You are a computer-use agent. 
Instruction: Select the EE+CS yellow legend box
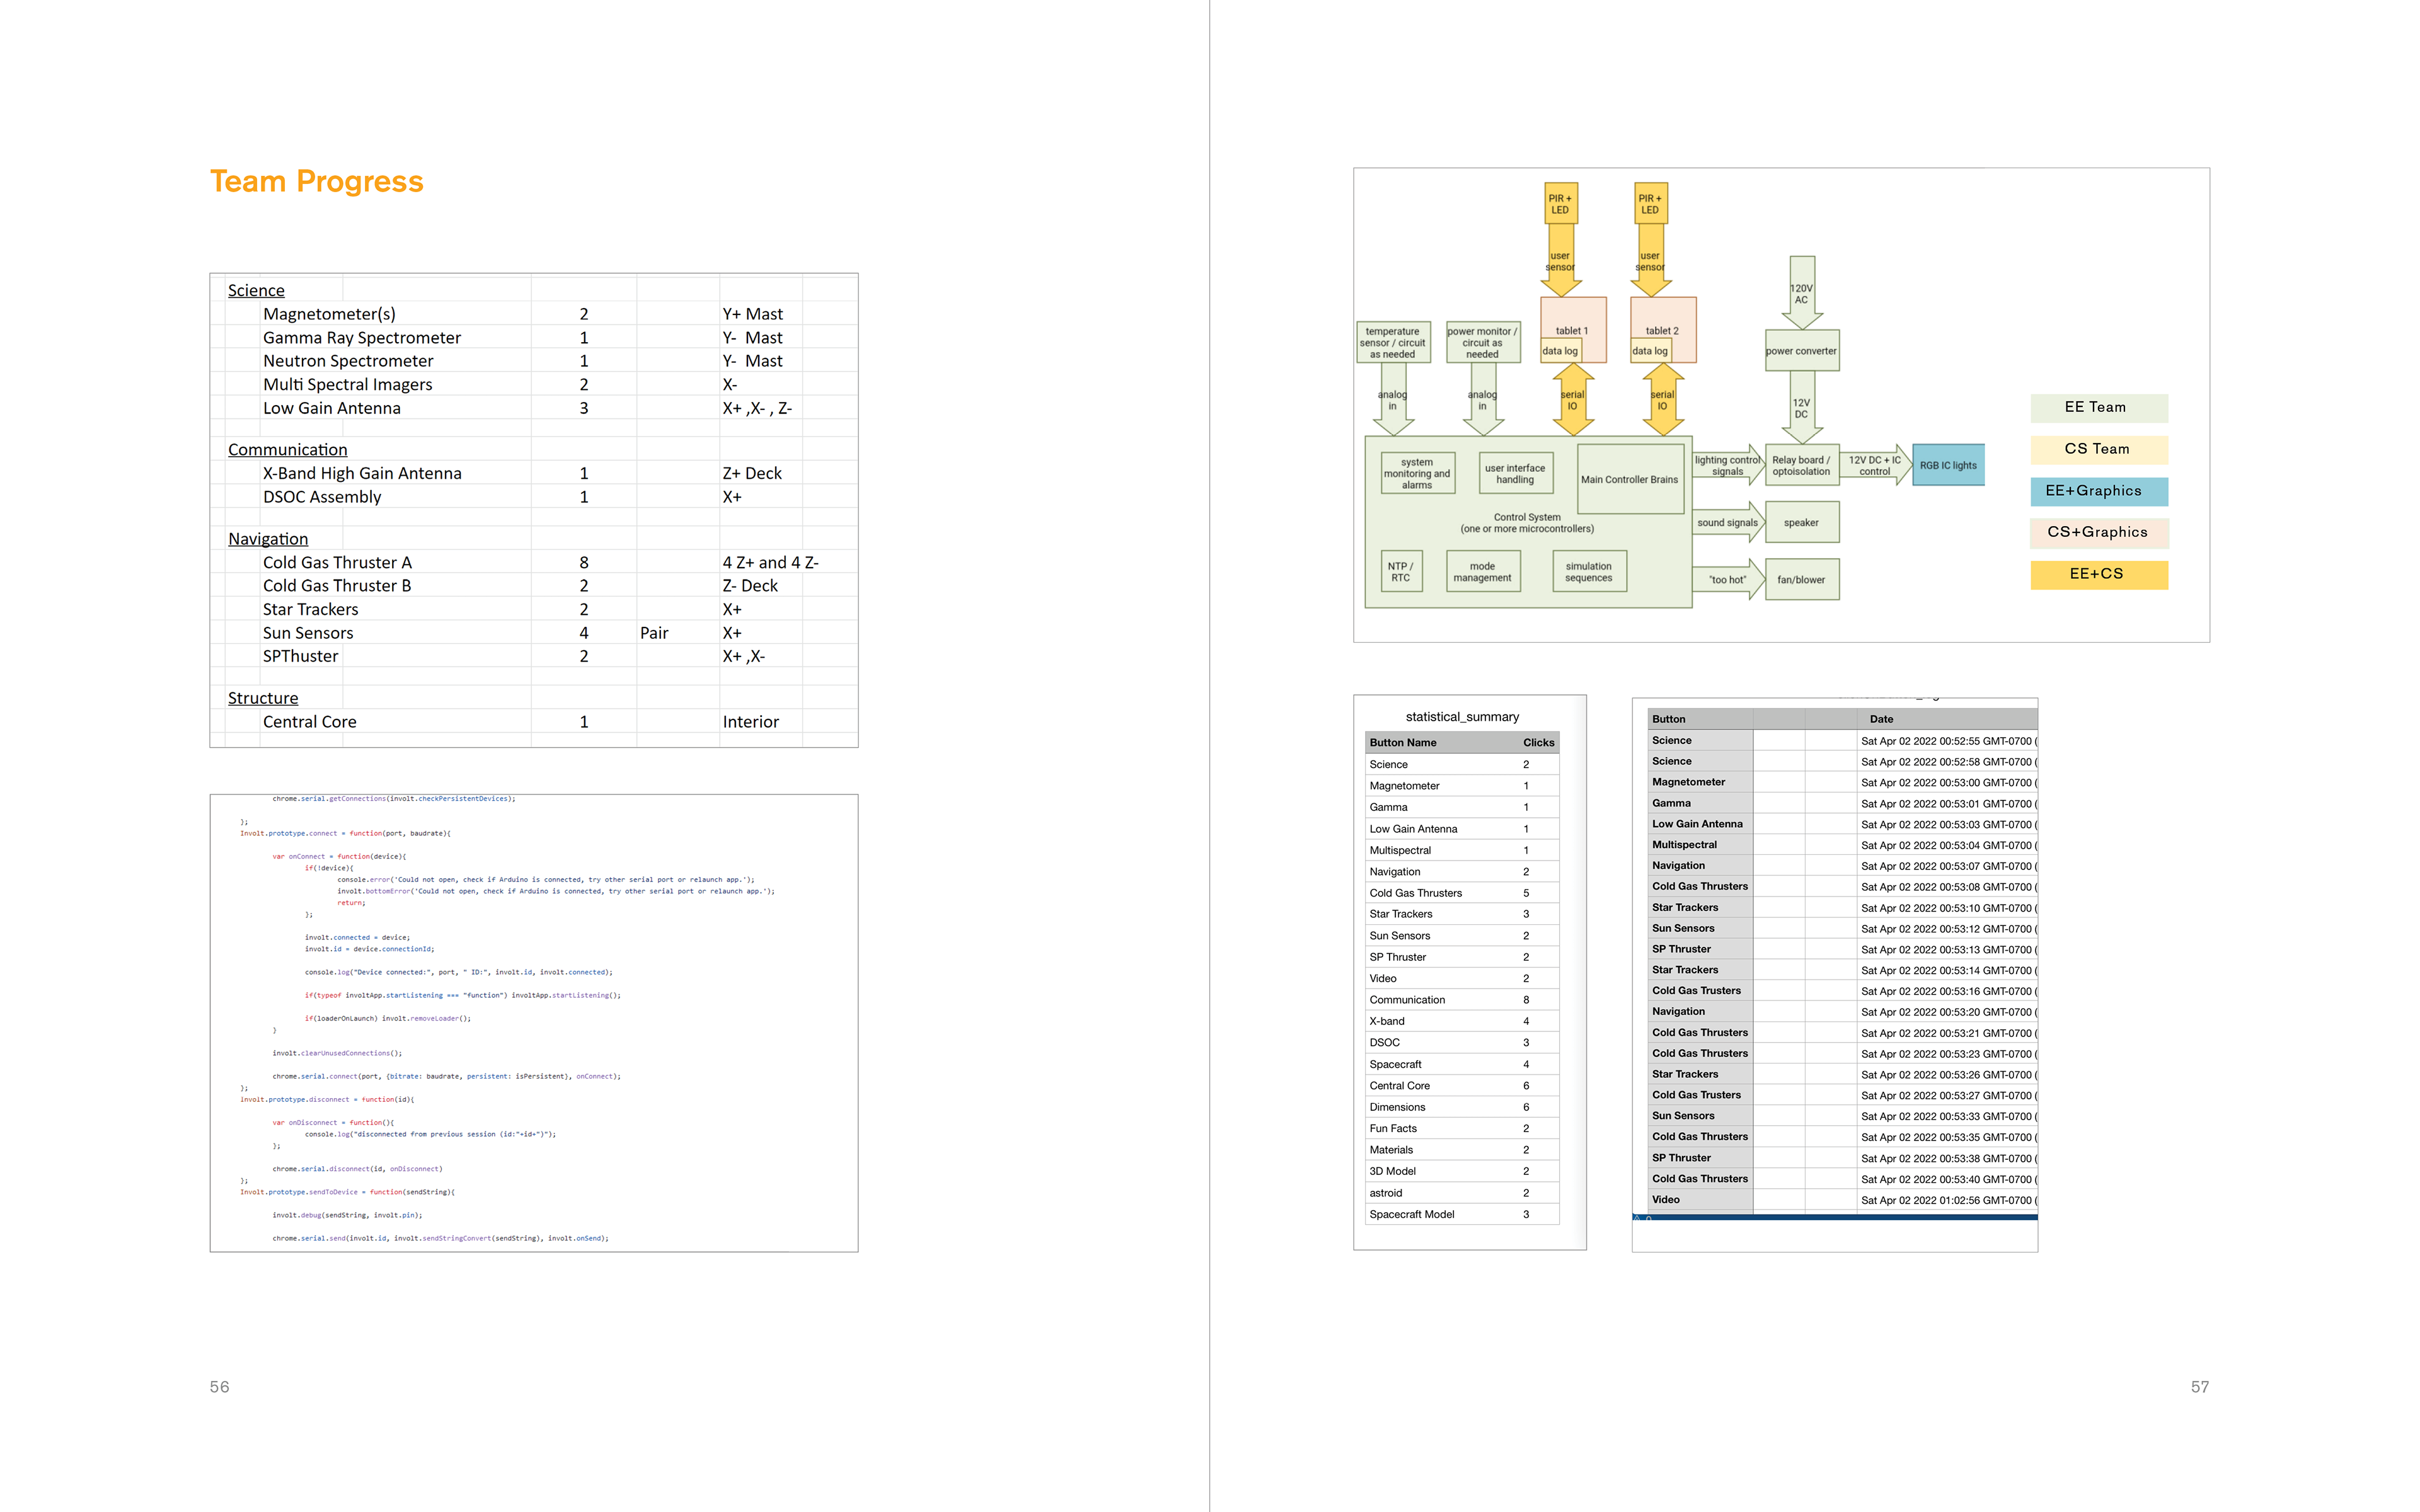pyautogui.click(x=2098, y=574)
